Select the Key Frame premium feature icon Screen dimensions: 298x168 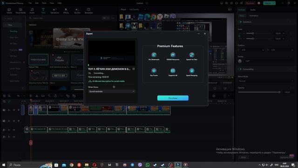coord(154,70)
